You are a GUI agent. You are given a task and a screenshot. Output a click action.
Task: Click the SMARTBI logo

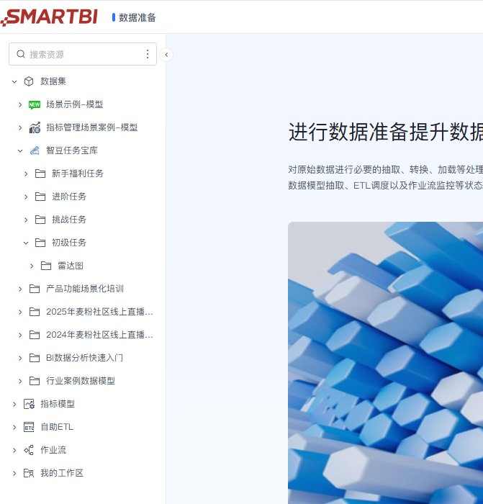(49, 17)
